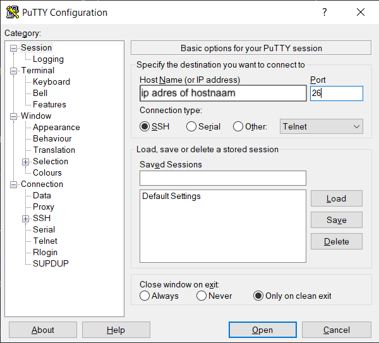Select Default Settings in sessions list
The image size is (379, 343).
171,196
